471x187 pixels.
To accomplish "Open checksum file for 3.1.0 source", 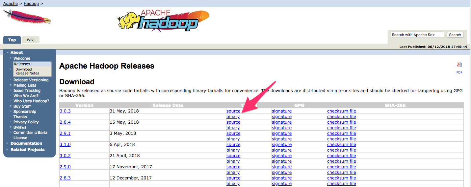I will [342, 144].
